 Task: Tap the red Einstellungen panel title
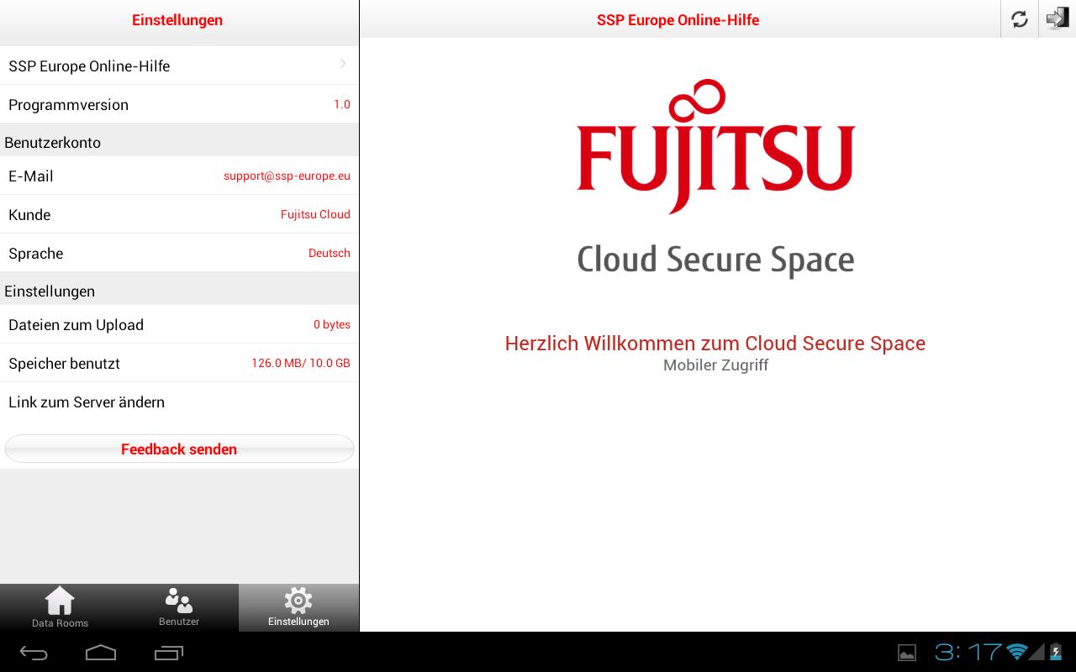pyautogui.click(x=177, y=20)
